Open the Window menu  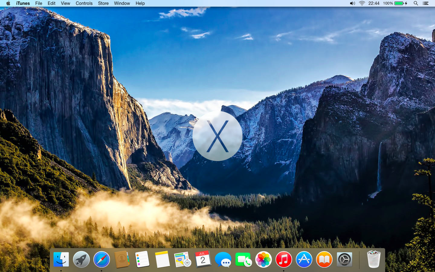click(x=122, y=3)
